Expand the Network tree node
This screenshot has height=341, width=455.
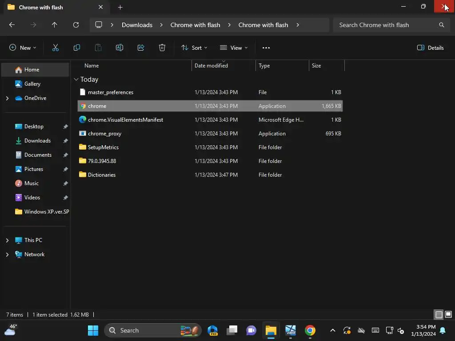pos(7,254)
